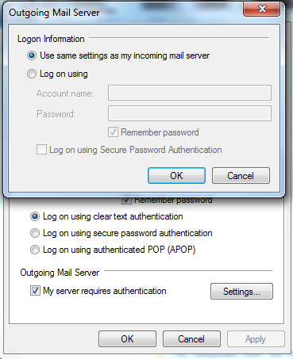Click the Account name input field

(190, 93)
